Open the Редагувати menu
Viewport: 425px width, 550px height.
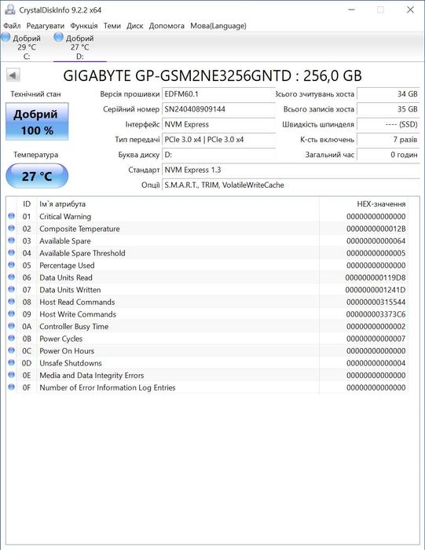46,26
